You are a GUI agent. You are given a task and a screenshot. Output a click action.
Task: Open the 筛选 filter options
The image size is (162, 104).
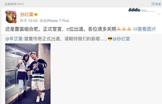tap(156, 4)
